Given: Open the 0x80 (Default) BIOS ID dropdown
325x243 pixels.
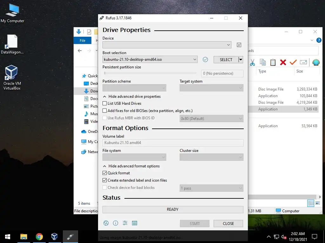Looking at the screenshot, I should (x=211, y=119).
